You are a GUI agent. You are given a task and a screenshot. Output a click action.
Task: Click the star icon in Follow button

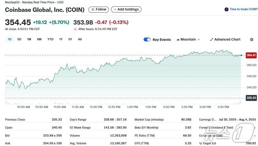(93, 9)
